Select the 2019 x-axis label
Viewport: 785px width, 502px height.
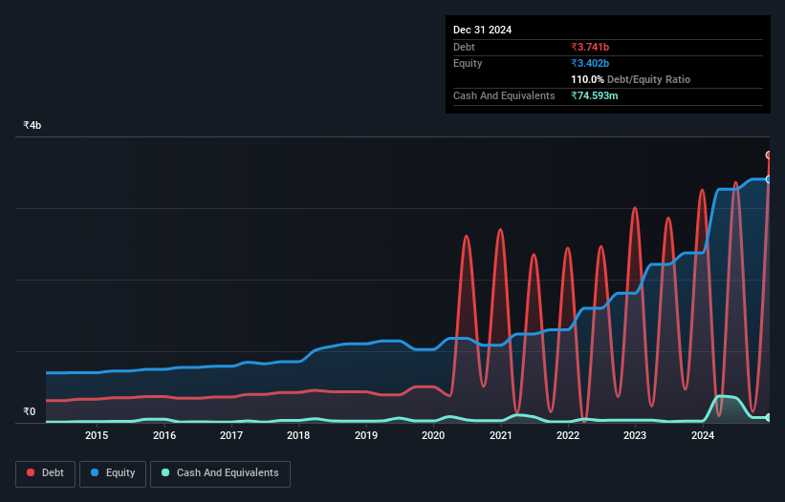pos(366,435)
